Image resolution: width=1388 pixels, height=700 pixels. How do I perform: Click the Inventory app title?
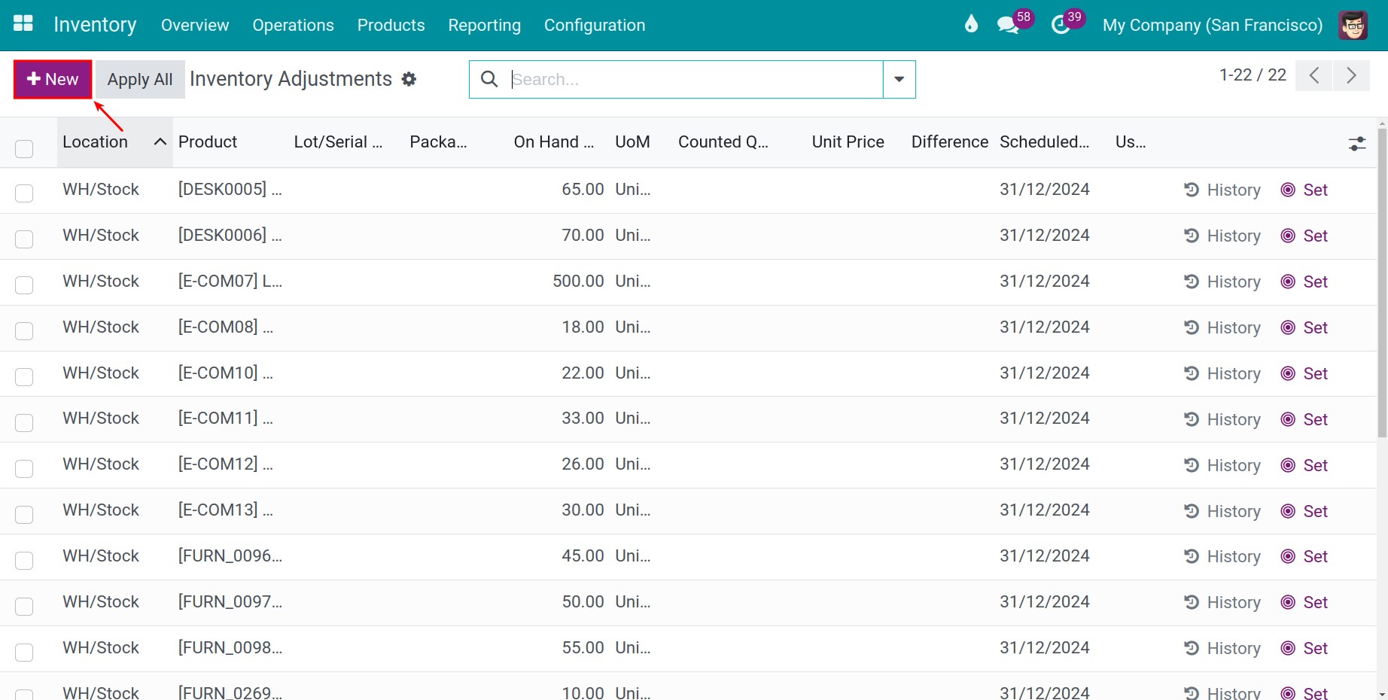click(x=95, y=25)
